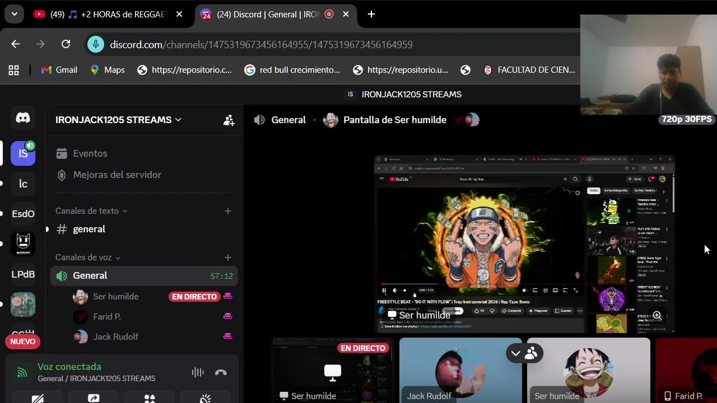Click the recording indicator on Discord tab
The height and width of the screenshot is (403, 717).
point(329,15)
